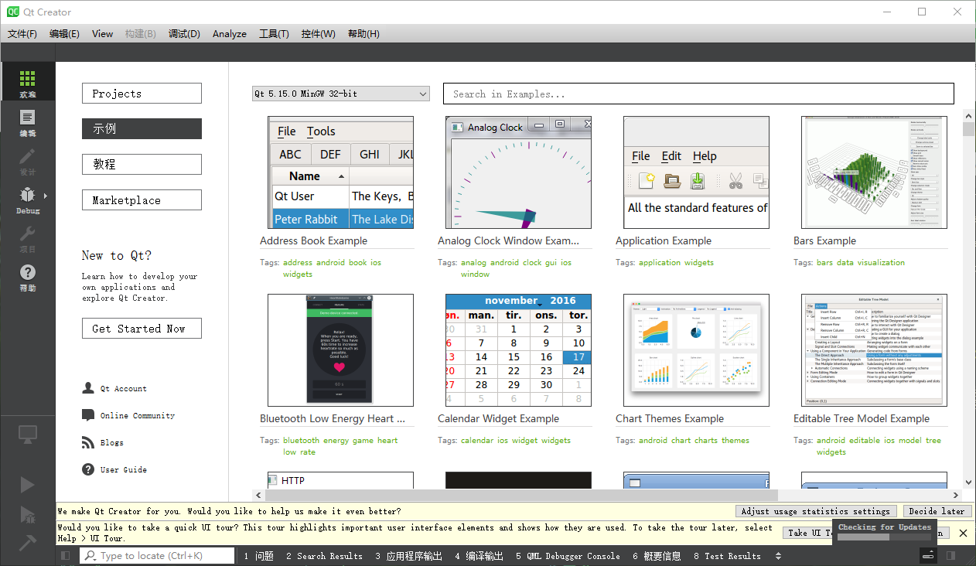Image resolution: width=976 pixels, height=566 pixels.
Task: Toggle the 编译输出 output pane
Action: pyautogui.click(x=479, y=556)
